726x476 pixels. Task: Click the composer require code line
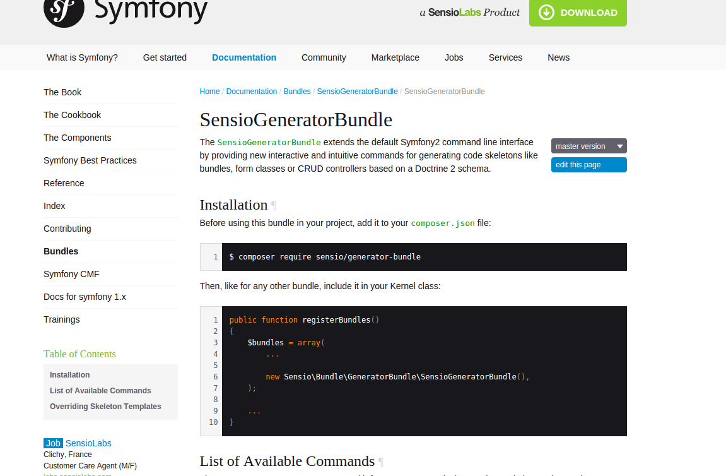click(x=325, y=257)
